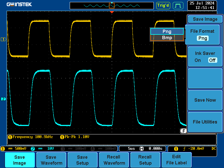This screenshot has height=168, width=224.
Task: Click the Pk-Pk measurement channel badge
Action: click(62, 137)
